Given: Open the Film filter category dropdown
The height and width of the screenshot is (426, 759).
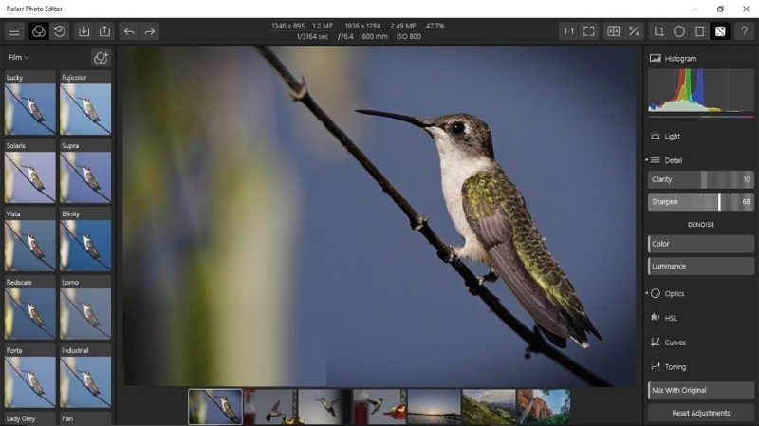Looking at the screenshot, I should 18,57.
